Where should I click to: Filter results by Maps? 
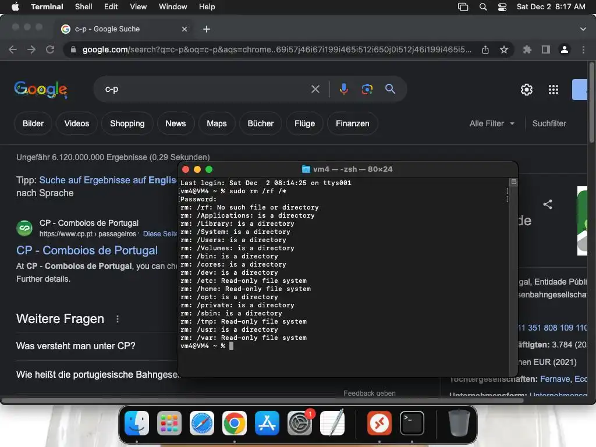coord(217,123)
